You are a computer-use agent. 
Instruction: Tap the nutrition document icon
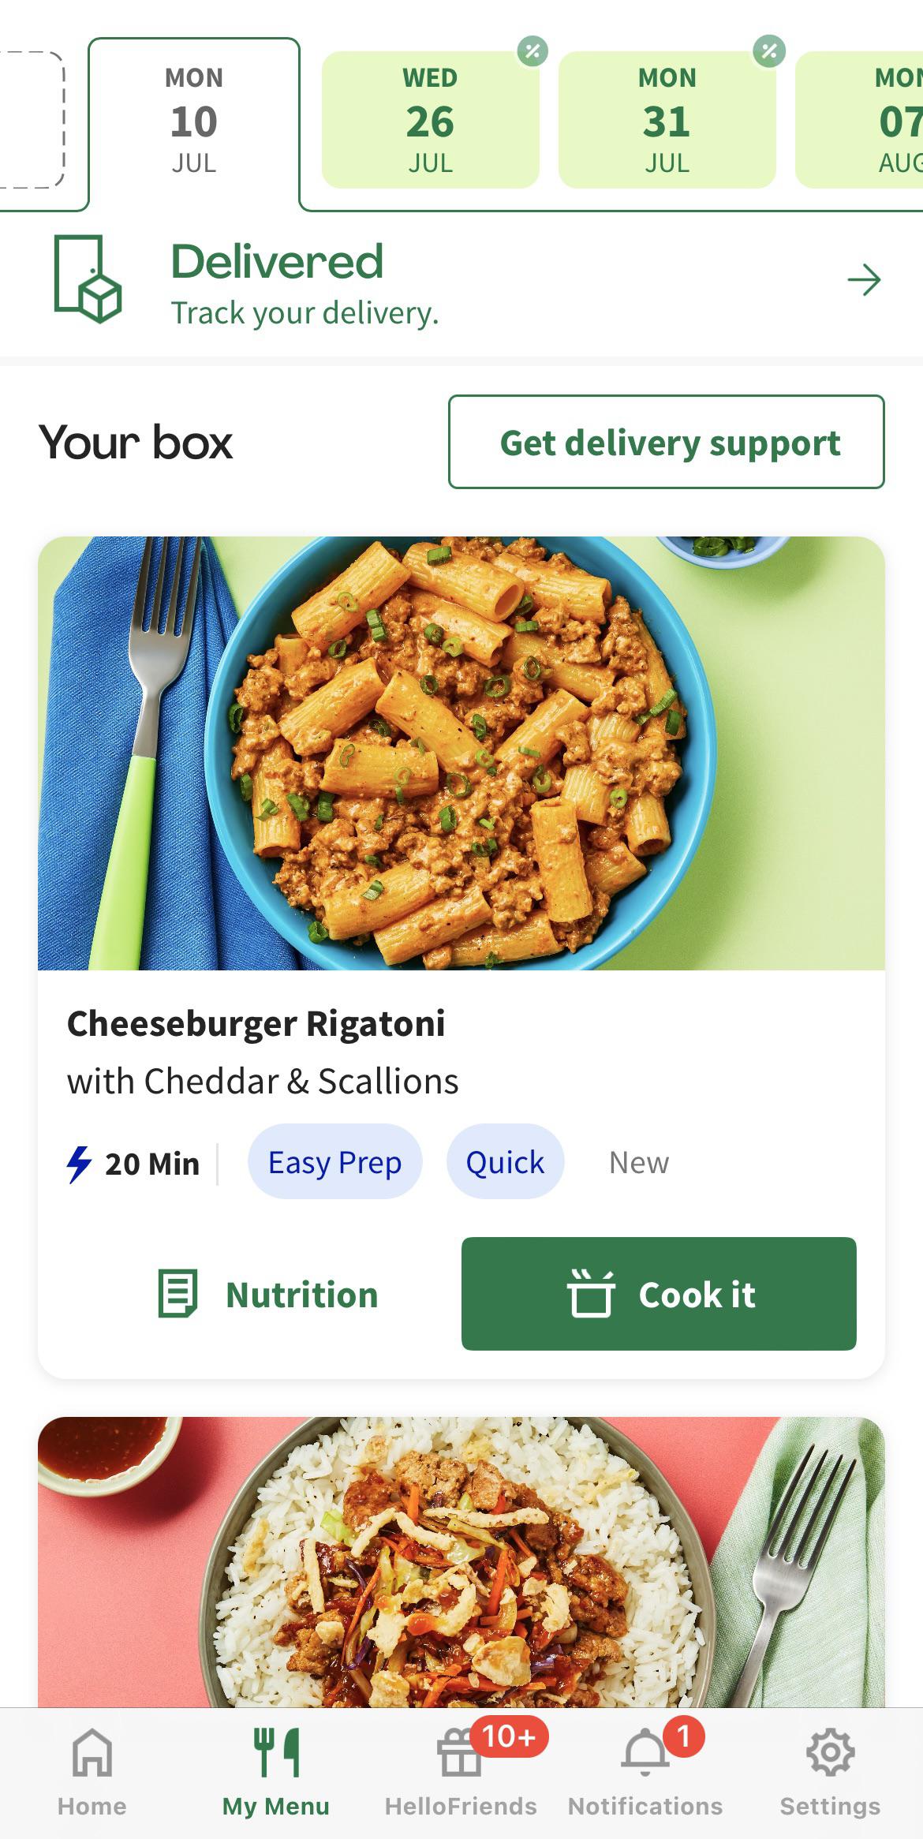(x=177, y=1294)
